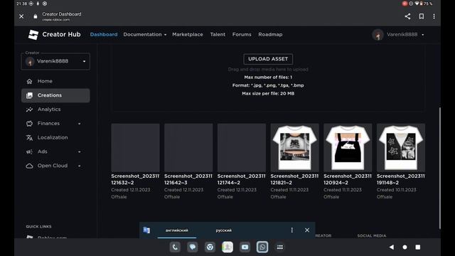Image resolution: width=455 pixels, height=256 pixels.
Task: Open blank thumbnail of Screenshot 121744~2
Action: click(242, 147)
